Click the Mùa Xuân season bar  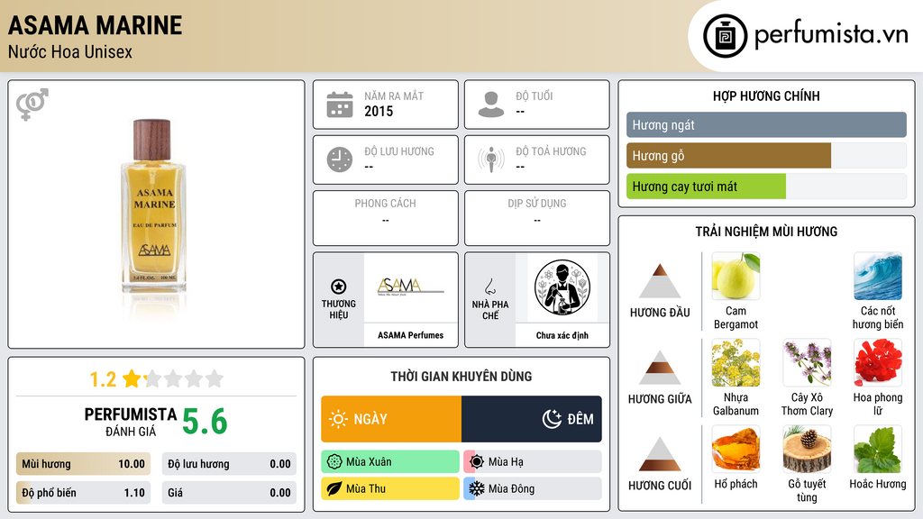(389, 461)
